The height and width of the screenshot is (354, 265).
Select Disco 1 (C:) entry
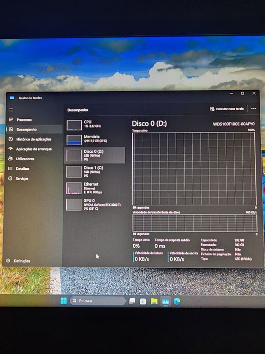(95, 171)
